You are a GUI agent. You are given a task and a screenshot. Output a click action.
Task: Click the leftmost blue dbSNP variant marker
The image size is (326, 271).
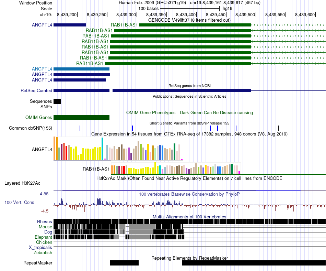[80, 128]
